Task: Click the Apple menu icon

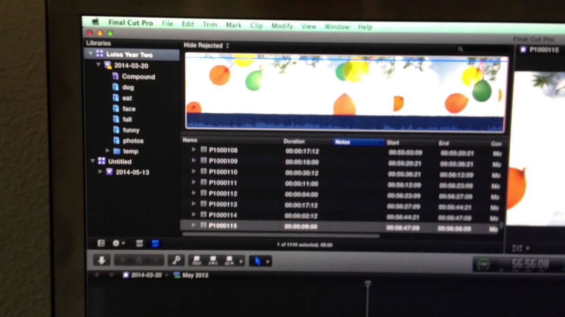Action: click(x=95, y=22)
